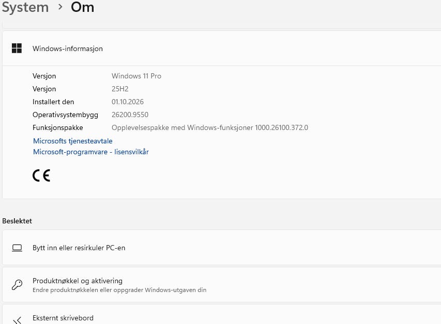Viewport: 441px width, 324px height.
Task: Click the Installert den label
Action: point(53,102)
